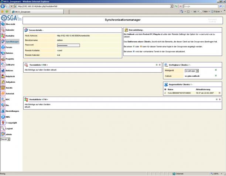Select the DECO_Groupware browser tab

pos(22,12)
